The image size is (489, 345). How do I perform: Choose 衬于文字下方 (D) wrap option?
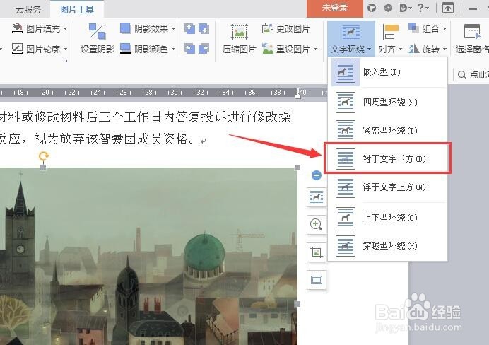(388, 159)
